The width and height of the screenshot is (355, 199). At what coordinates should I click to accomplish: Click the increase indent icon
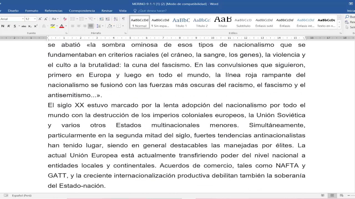108,19
